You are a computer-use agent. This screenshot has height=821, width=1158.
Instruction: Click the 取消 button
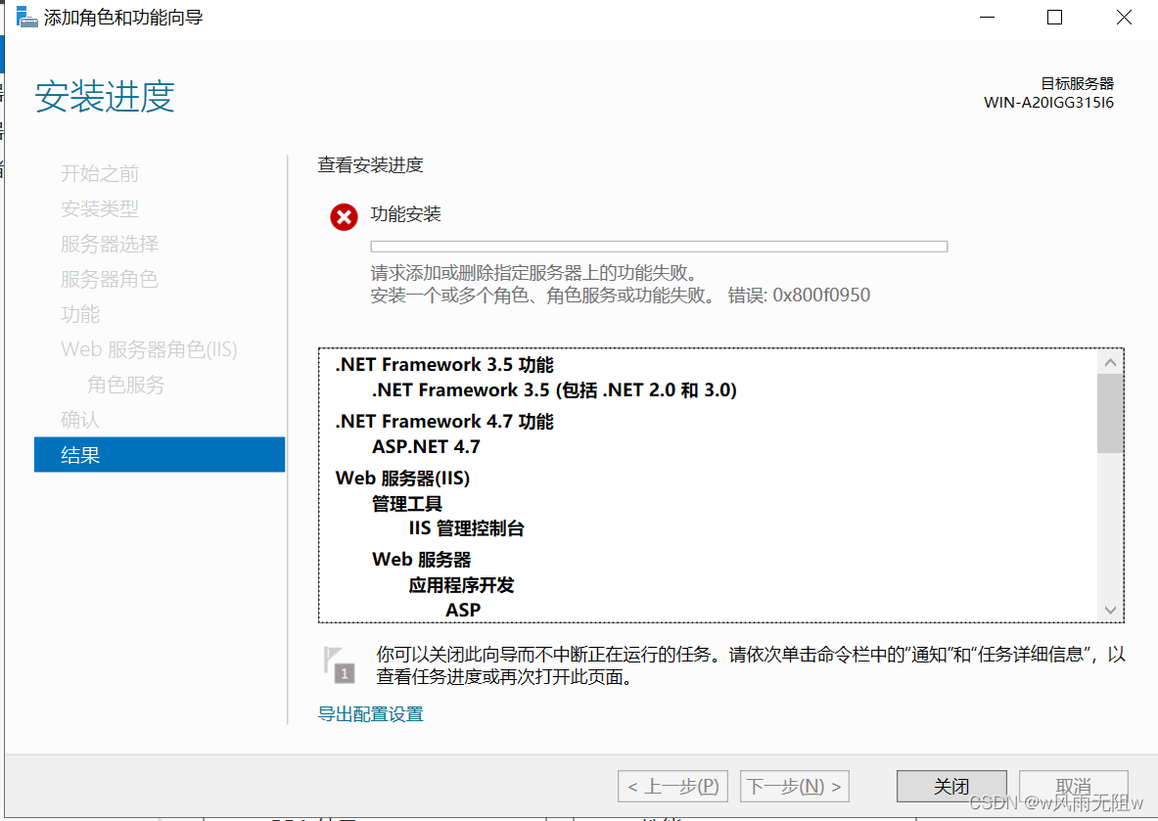[x=1073, y=786]
